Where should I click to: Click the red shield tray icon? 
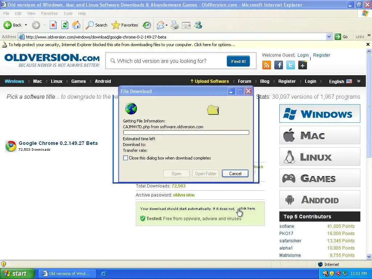[x=339, y=274]
